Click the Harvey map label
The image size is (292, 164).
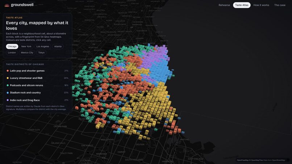(121, 152)
